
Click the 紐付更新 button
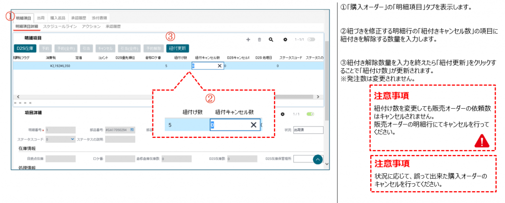tap(177, 48)
